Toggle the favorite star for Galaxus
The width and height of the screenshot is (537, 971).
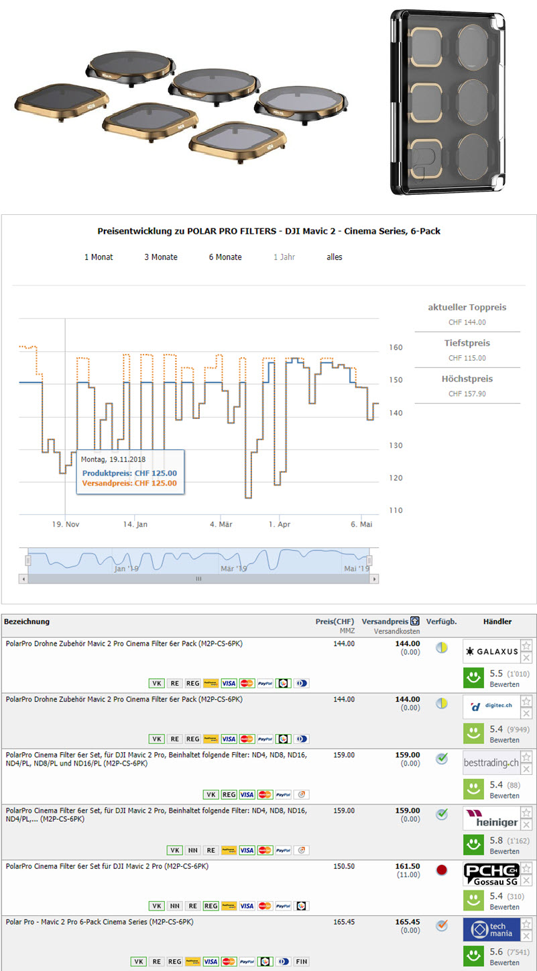pyautogui.click(x=526, y=645)
